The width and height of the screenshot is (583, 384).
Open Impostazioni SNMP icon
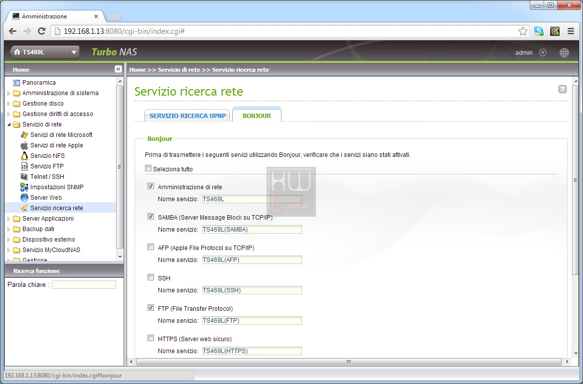point(24,187)
